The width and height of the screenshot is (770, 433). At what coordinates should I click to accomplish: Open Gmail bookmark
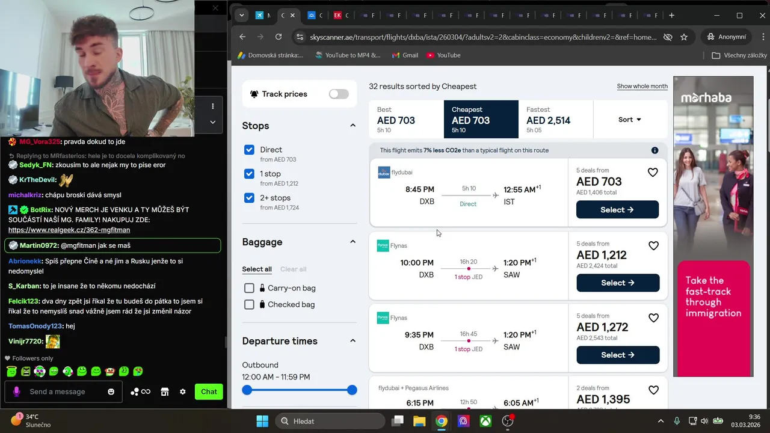405,55
